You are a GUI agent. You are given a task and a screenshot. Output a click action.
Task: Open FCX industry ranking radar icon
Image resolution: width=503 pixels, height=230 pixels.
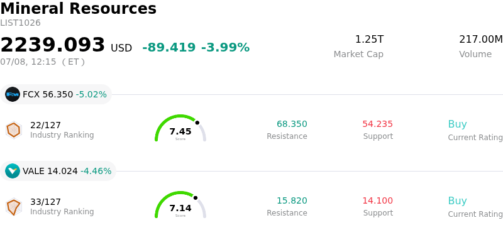[x=14, y=130]
